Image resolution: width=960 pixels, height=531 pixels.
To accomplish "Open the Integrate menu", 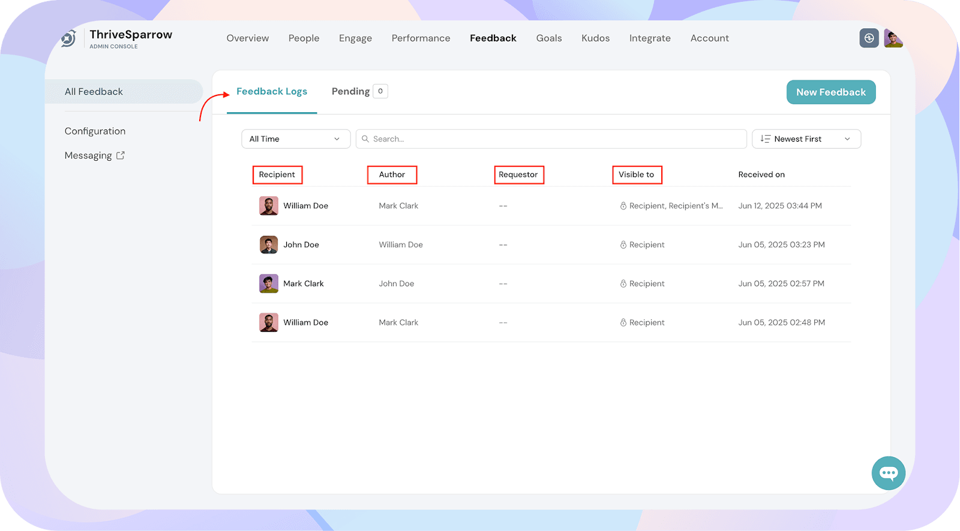I will 650,38.
